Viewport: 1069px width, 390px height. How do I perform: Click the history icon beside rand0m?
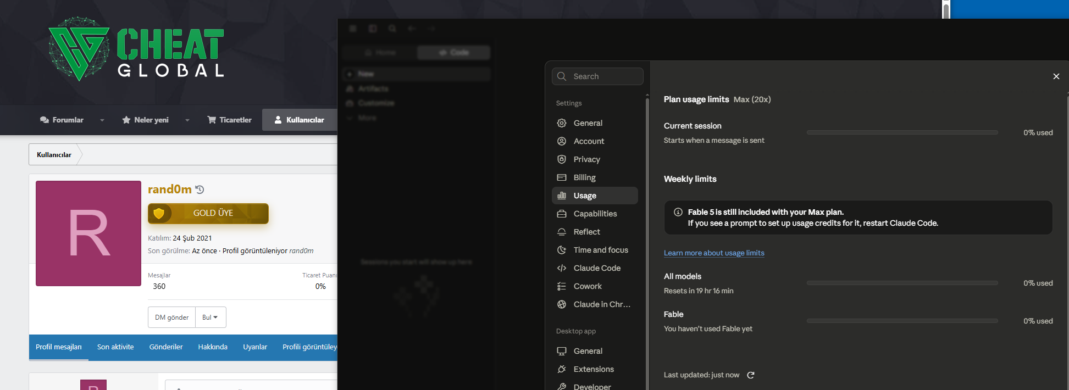(200, 190)
